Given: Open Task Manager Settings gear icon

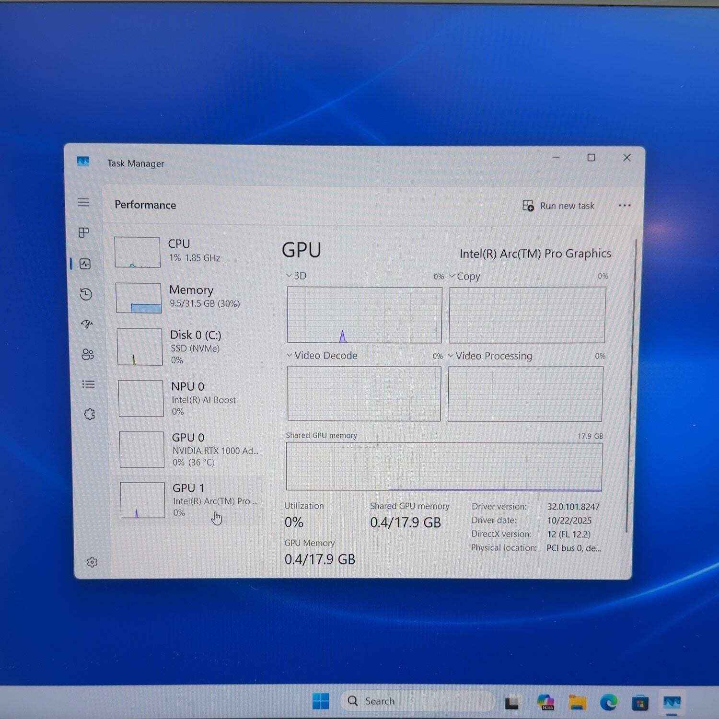Looking at the screenshot, I should [92, 562].
